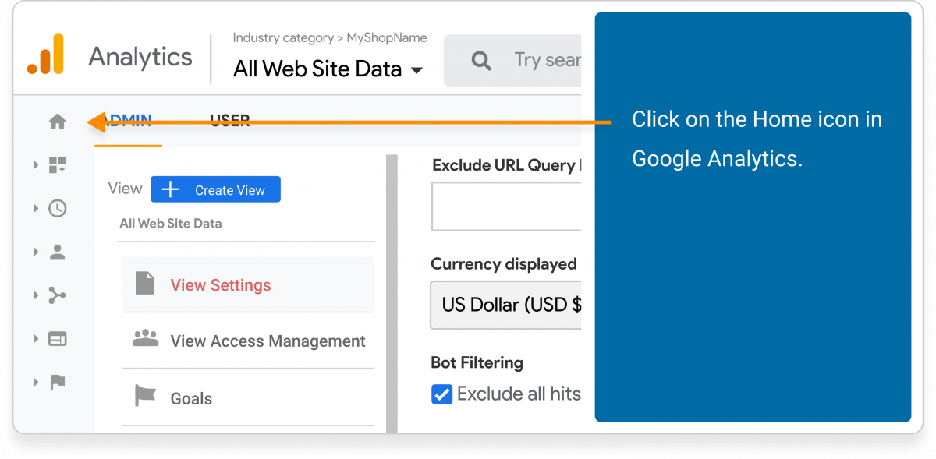Image resolution: width=936 pixels, height=459 pixels.
Task: Open the All Web Site Data dropdown
Action: tap(328, 69)
